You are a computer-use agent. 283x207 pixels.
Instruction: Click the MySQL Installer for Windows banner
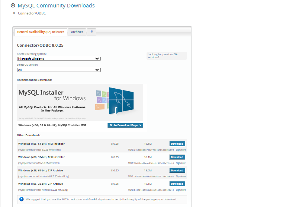[x=80, y=102]
